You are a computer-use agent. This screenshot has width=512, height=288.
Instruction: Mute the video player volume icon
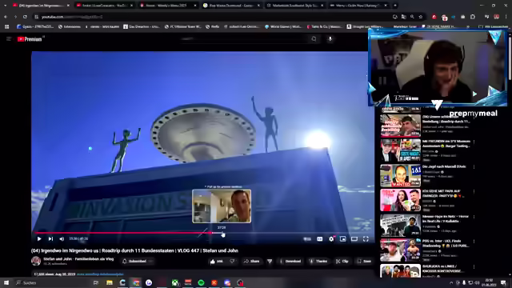pos(62,238)
